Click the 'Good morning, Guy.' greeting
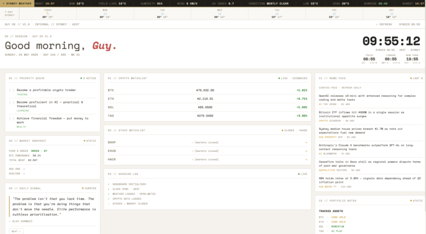Viewport: 426px width, 234px height. [x=60, y=45]
